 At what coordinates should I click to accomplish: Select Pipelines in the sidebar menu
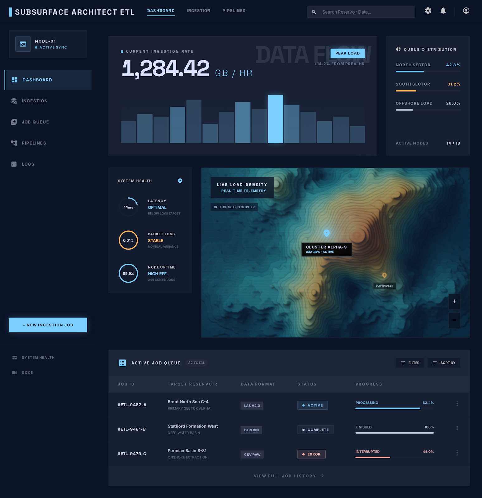[x=48, y=143]
